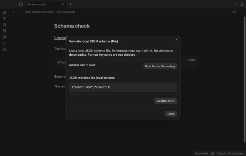Open the command palette ribbon icon
246x156 pixels.
tap(4, 43)
